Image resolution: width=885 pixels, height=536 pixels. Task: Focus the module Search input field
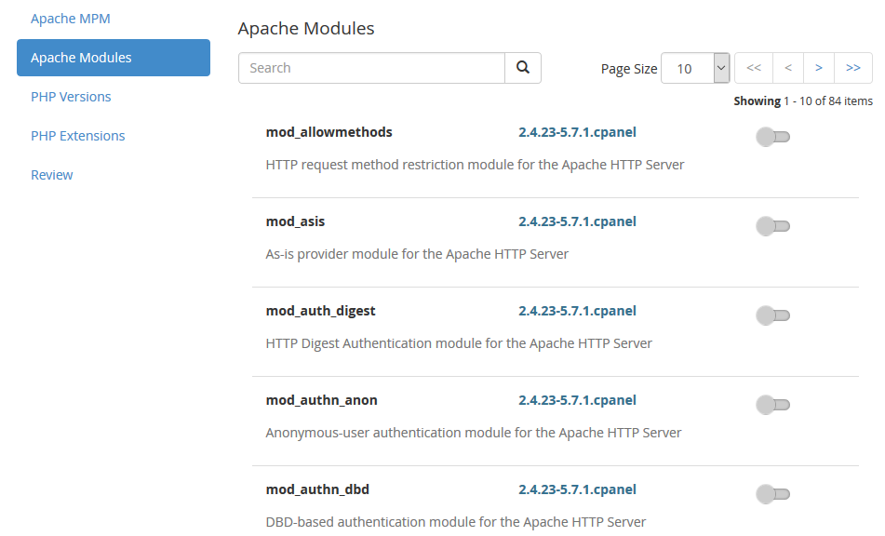[x=371, y=68]
